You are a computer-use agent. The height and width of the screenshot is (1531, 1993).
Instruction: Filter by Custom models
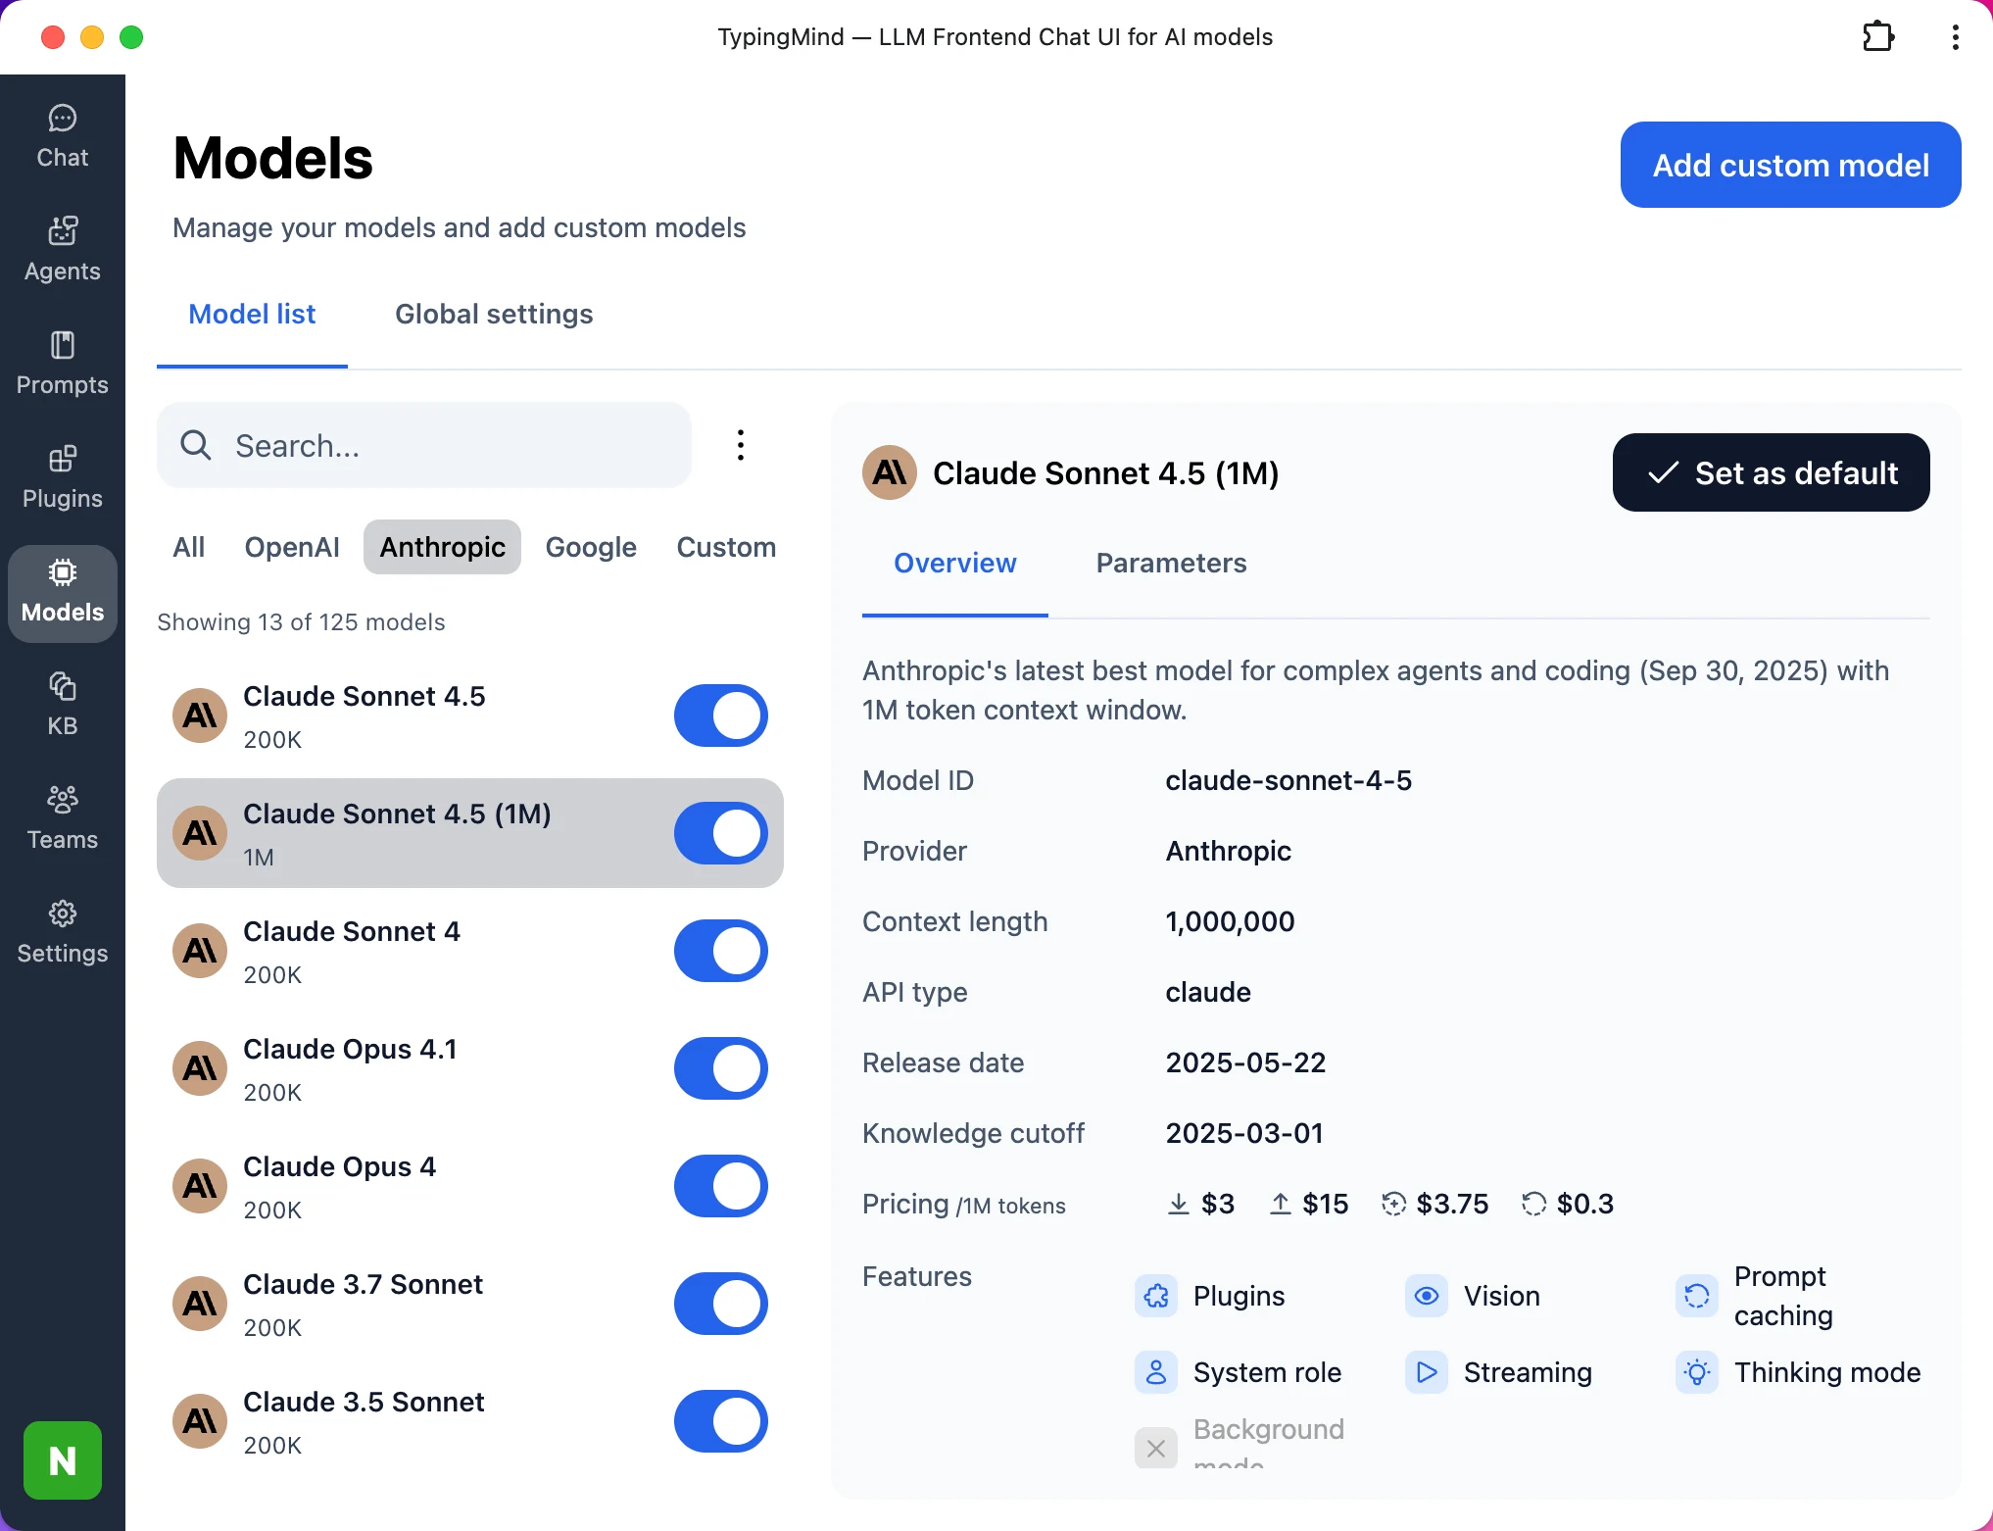726,547
